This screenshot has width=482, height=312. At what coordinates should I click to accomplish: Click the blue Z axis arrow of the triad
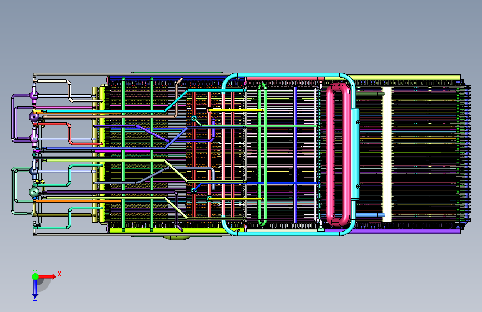point(35,289)
